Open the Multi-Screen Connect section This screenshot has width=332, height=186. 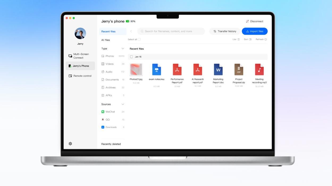[80, 56]
